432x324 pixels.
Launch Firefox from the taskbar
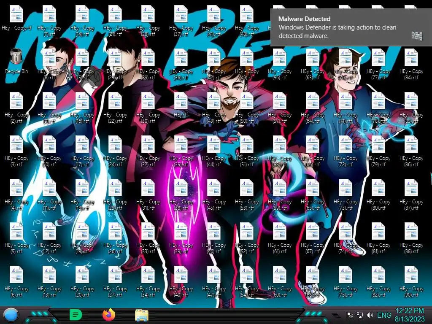tap(109, 315)
